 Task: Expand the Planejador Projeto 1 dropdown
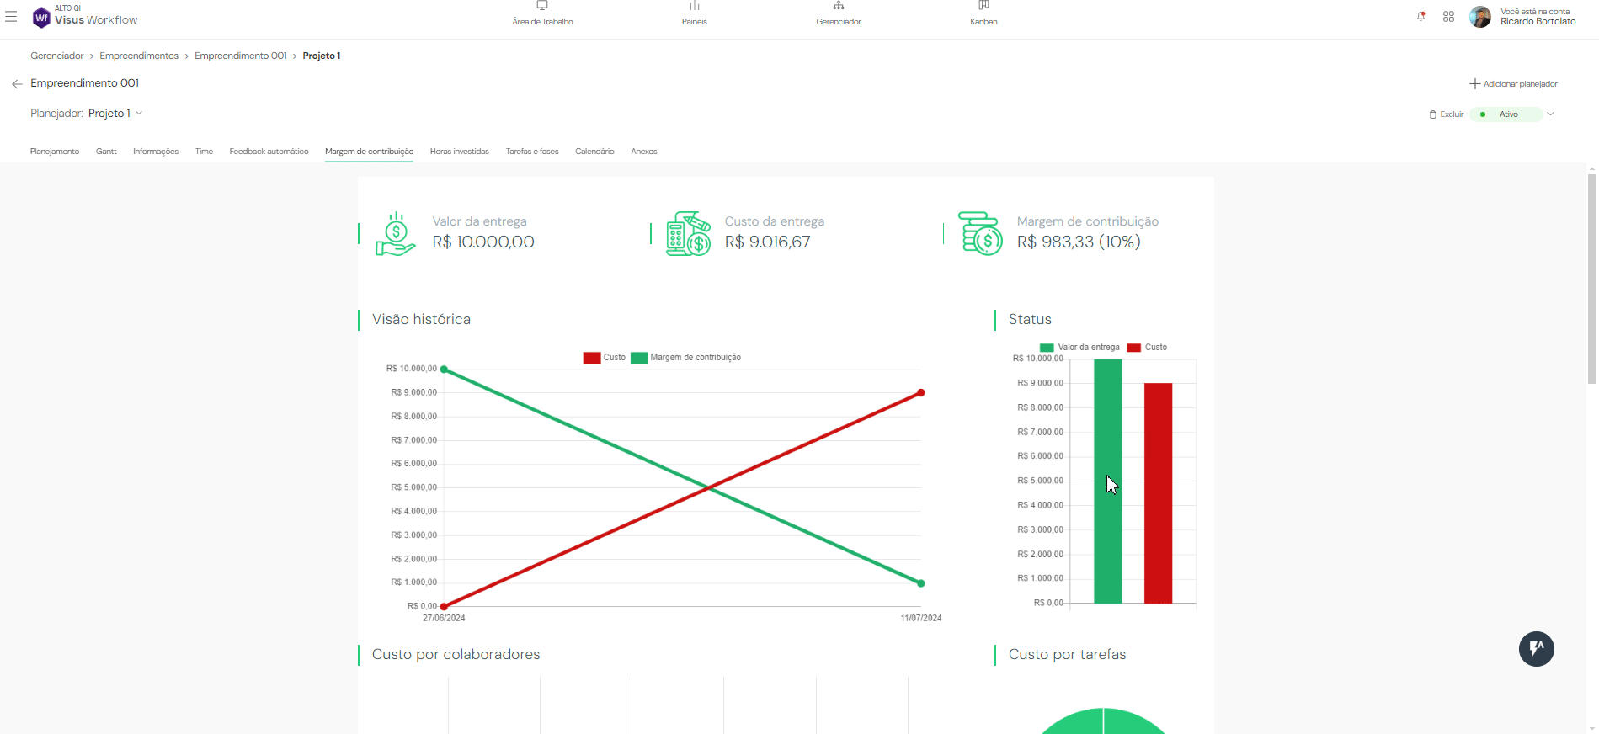[115, 114]
